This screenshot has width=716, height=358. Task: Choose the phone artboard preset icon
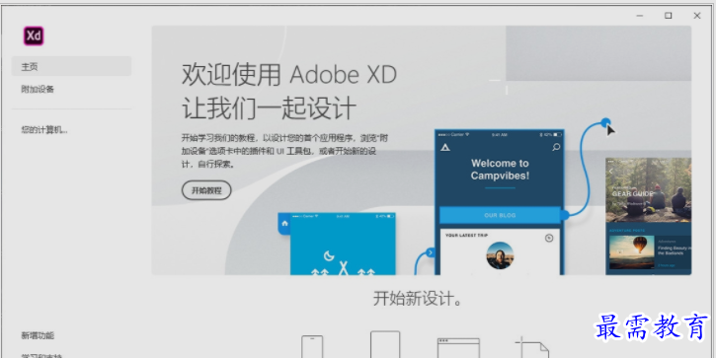312,346
